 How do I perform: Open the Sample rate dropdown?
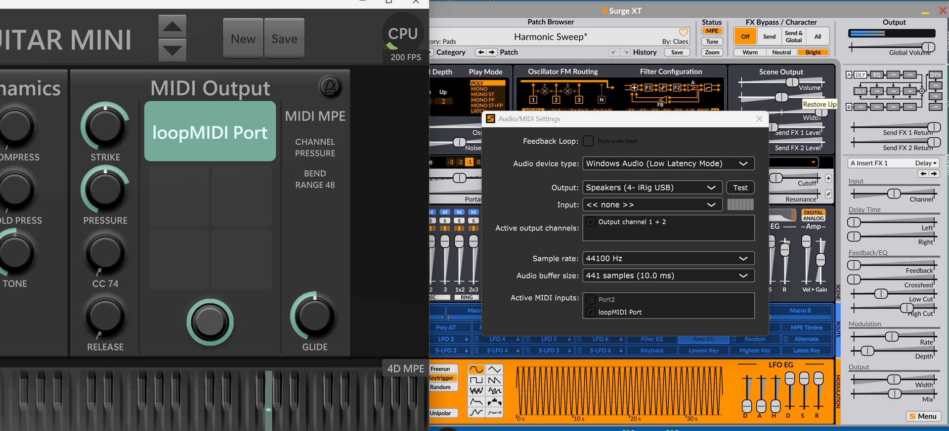(x=668, y=258)
